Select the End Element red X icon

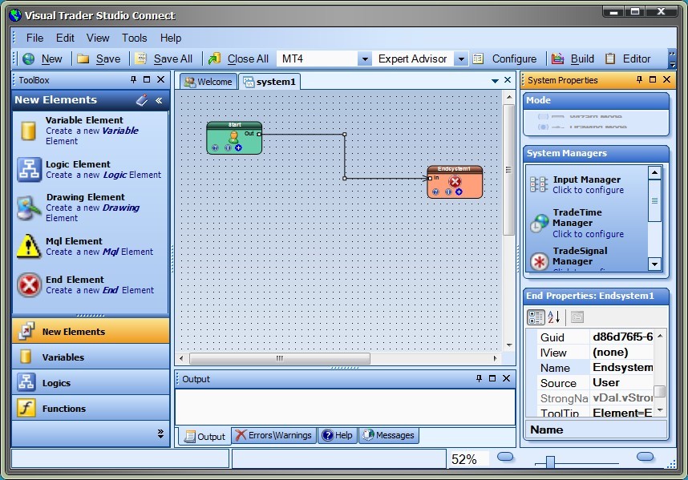[29, 284]
